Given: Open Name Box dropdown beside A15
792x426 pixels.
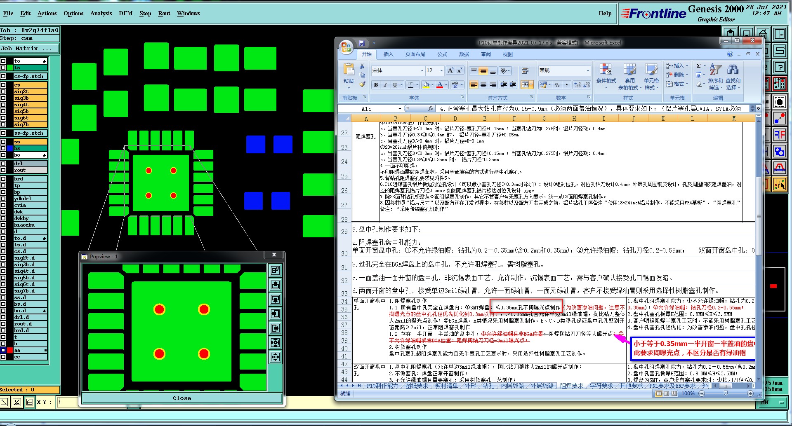Looking at the screenshot, I should (x=400, y=109).
